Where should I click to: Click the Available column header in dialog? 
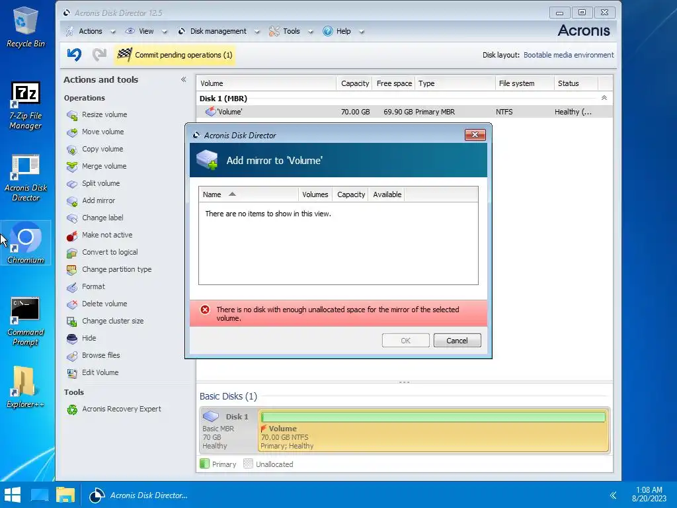tap(387, 194)
